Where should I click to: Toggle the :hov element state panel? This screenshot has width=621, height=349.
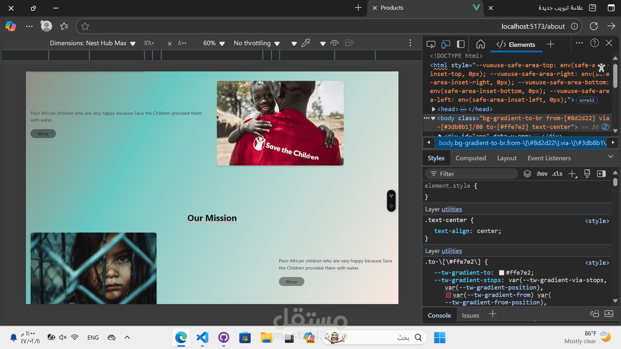(542, 174)
